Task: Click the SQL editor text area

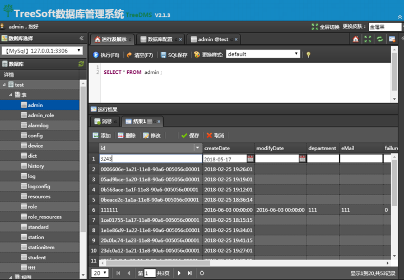Action: point(245,82)
